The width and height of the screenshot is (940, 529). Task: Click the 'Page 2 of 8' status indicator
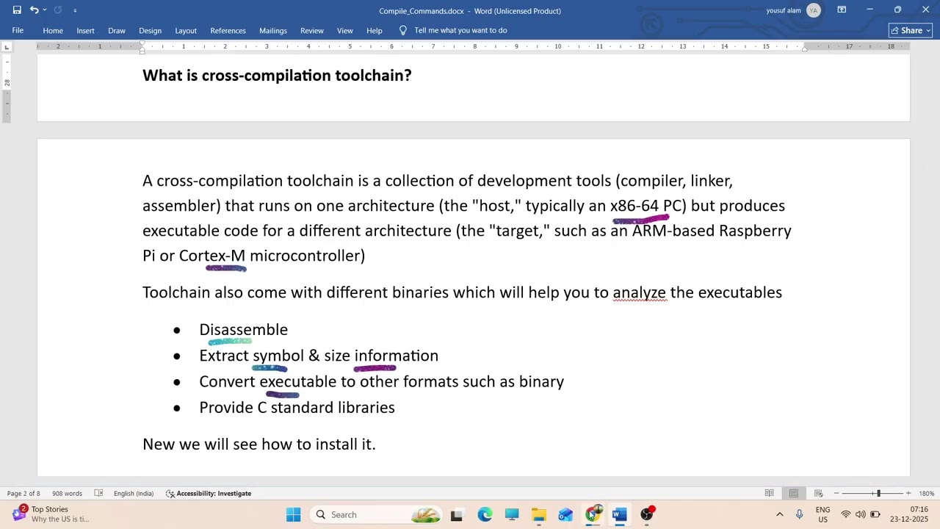click(x=23, y=494)
